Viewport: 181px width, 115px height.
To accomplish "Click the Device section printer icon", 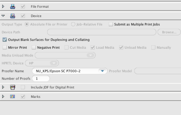I will (13, 16).
